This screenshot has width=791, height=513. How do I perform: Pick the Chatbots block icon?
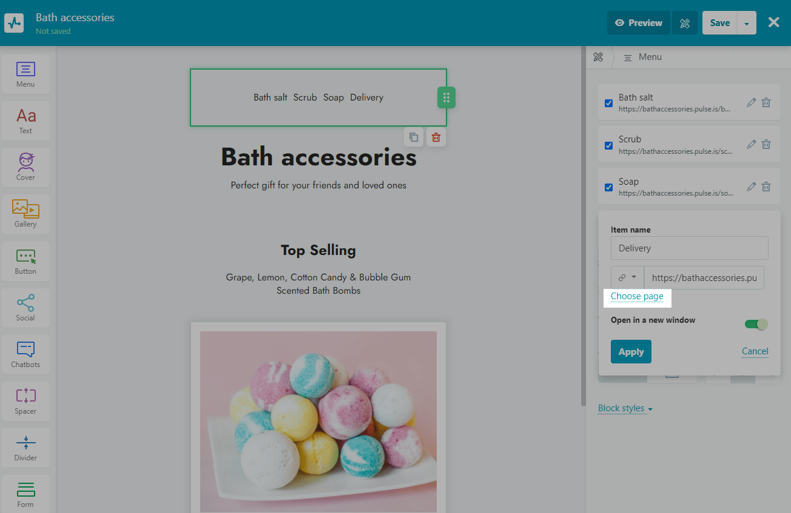[25, 354]
